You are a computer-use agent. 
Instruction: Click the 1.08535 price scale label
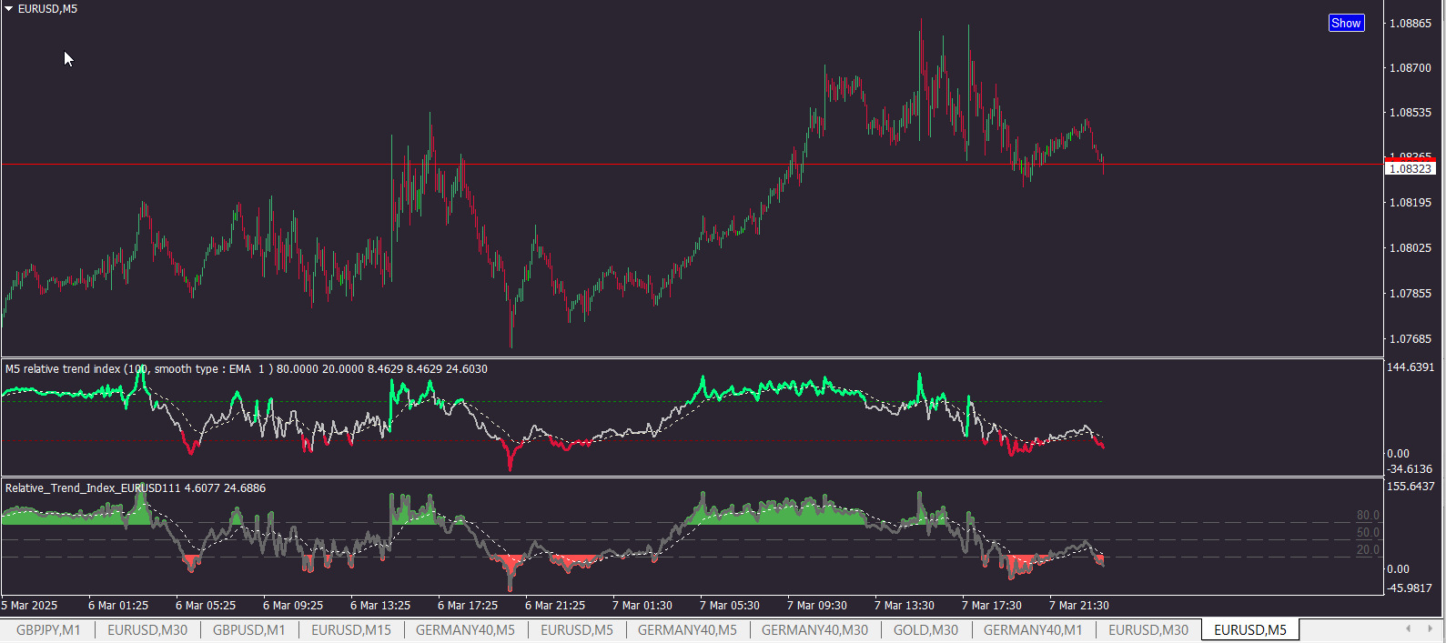point(1410,113)
